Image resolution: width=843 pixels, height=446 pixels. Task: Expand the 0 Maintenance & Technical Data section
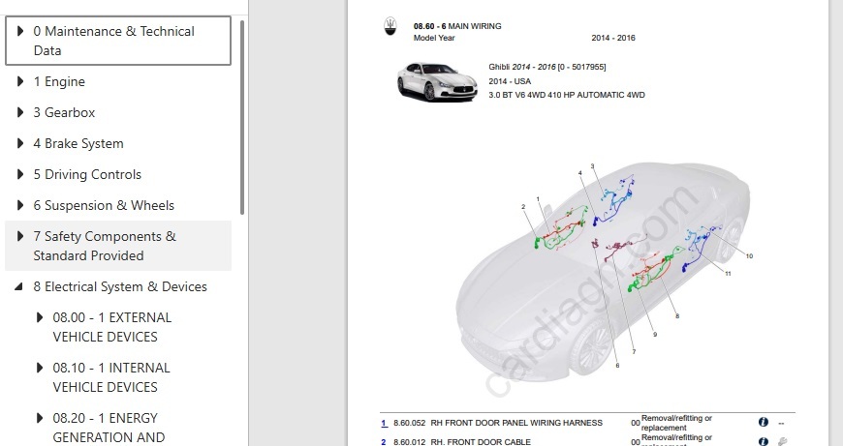21,32
